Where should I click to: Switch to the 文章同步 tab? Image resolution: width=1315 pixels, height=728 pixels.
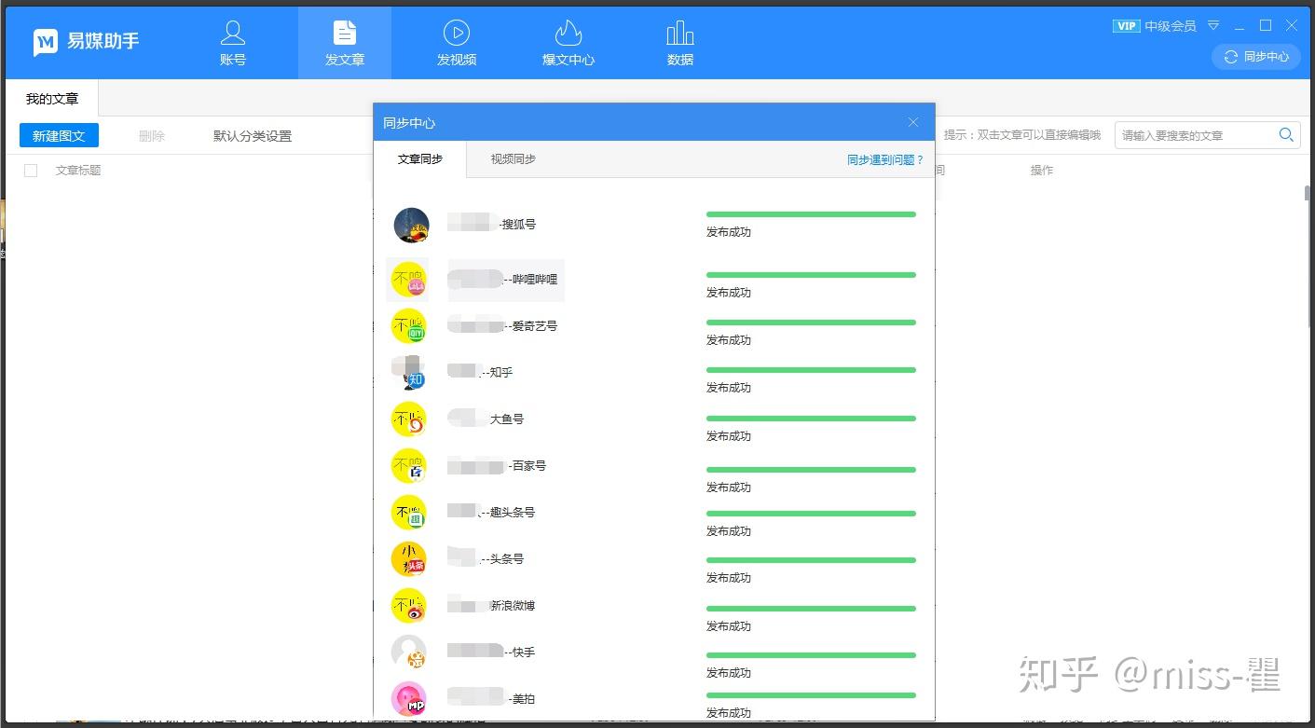pos(419,159)
